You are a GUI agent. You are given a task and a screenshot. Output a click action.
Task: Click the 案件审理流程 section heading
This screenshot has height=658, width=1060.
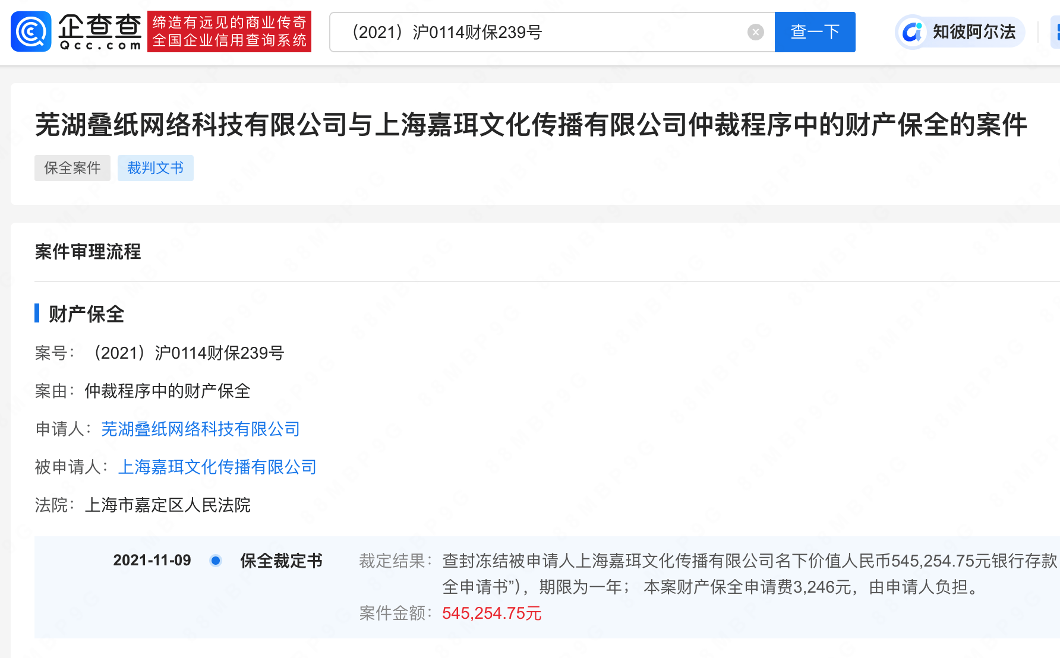tap(88, 252)
